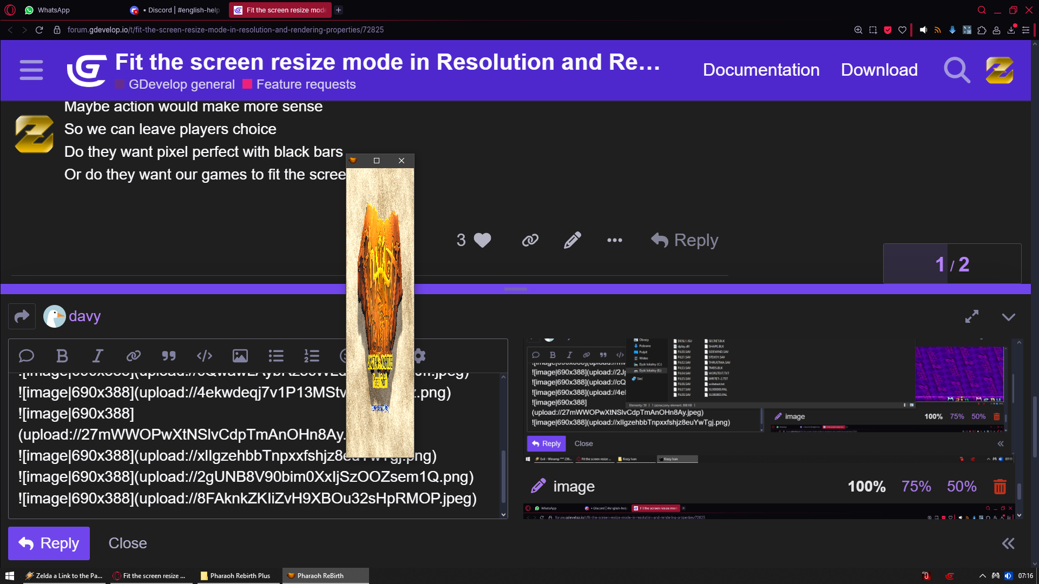The image size is (1039, 584).
Task: Click the 1/2 topic progress indicator
Action: point(952,264)
